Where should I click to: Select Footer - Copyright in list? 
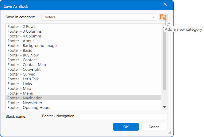click(x=24, y=69)
